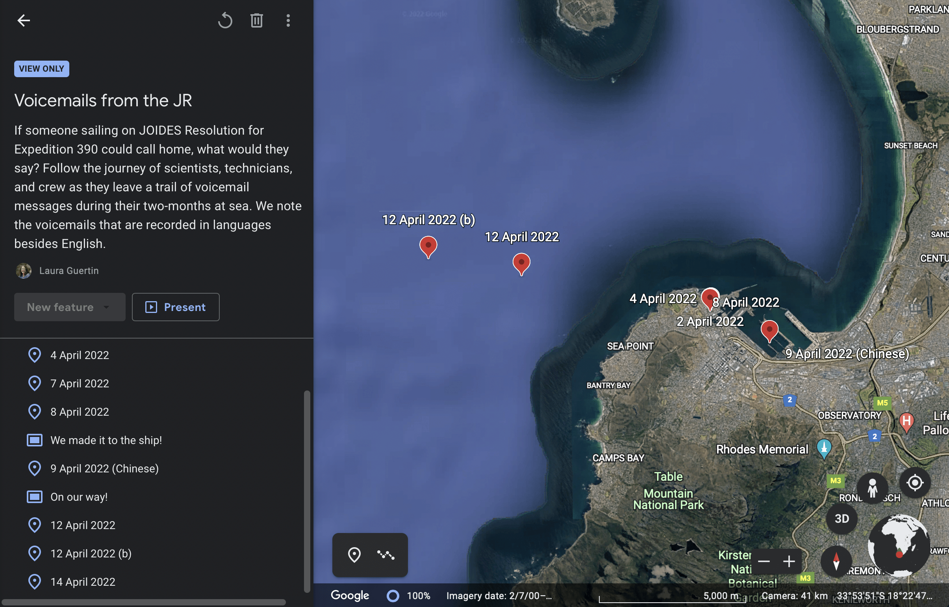Image resolution: width=949 pixels, height=607 pixels.
Task: Click the red pin next to 4 April 2022 label
Action: tap(710, 299)
